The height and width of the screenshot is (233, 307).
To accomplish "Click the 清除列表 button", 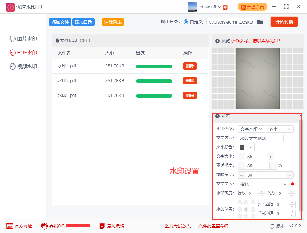I will click(113, 22).
